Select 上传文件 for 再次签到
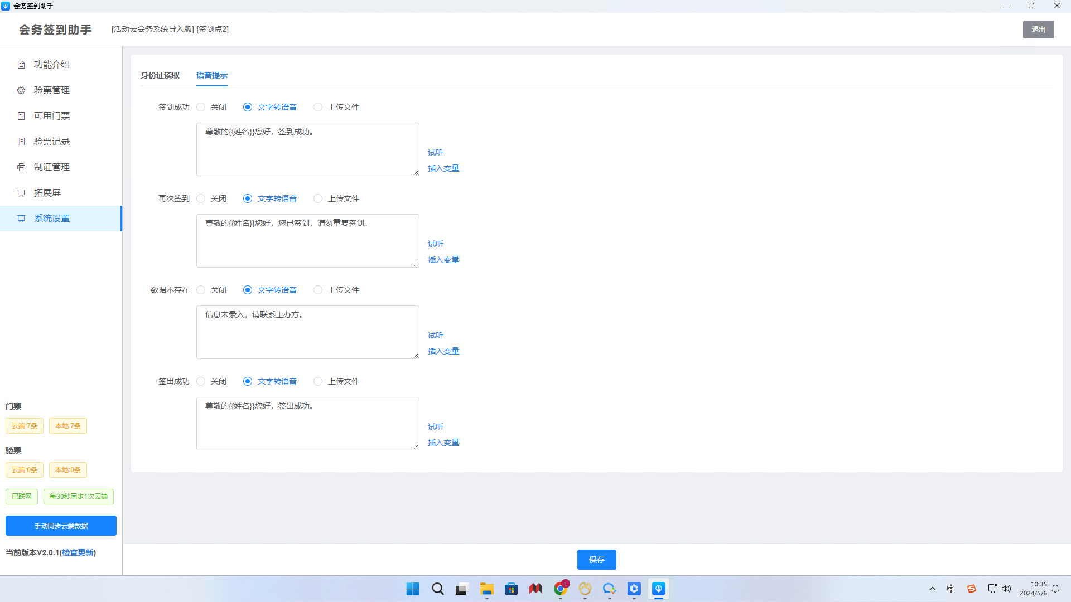This screenshot has width=1071, height=602. [318, 198]
